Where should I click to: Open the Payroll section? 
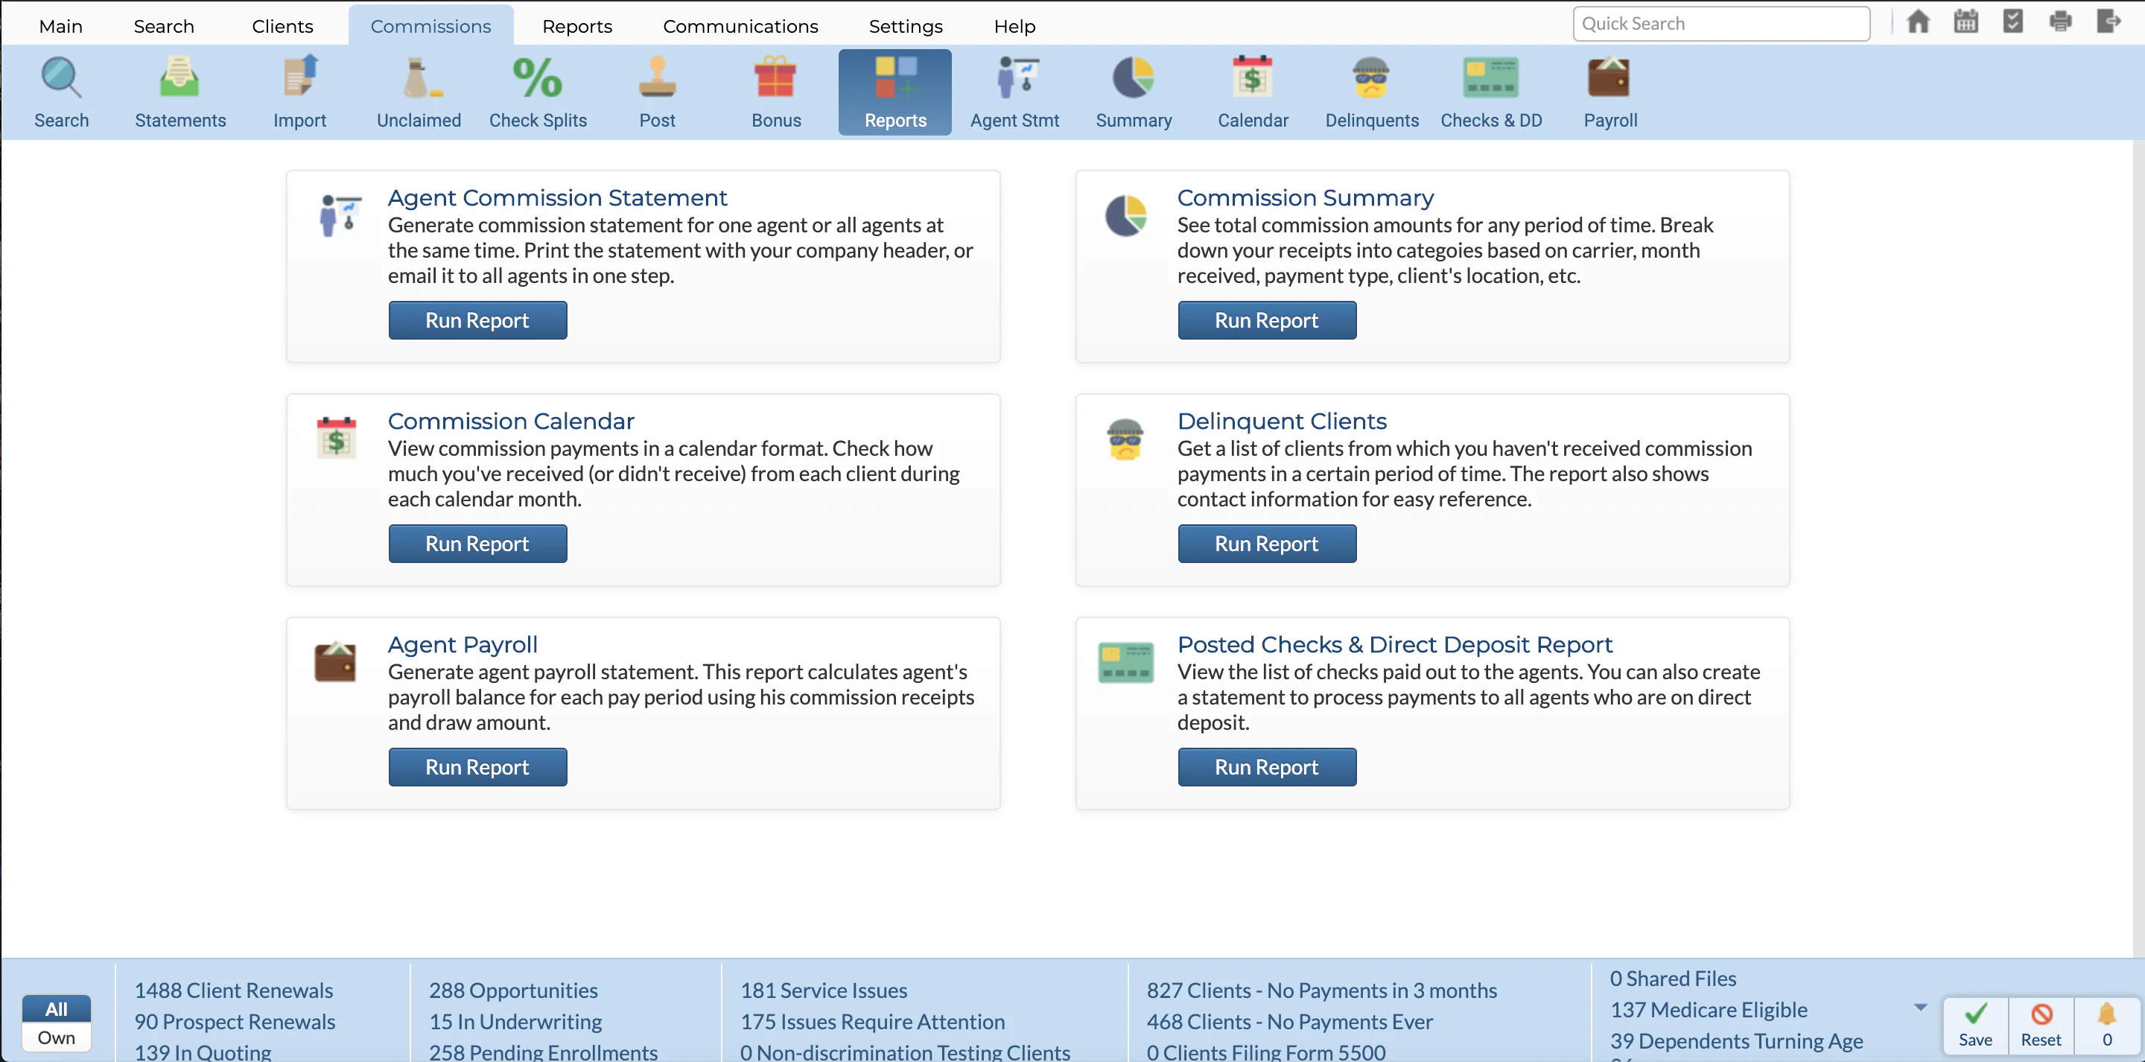(1609, 92)
